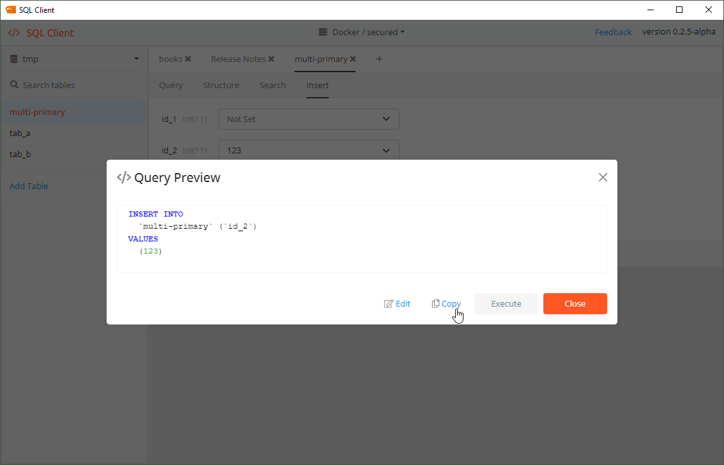Click the Copy clipboard icon
Screen dimensions: 724x465
(x=435, y=304)
